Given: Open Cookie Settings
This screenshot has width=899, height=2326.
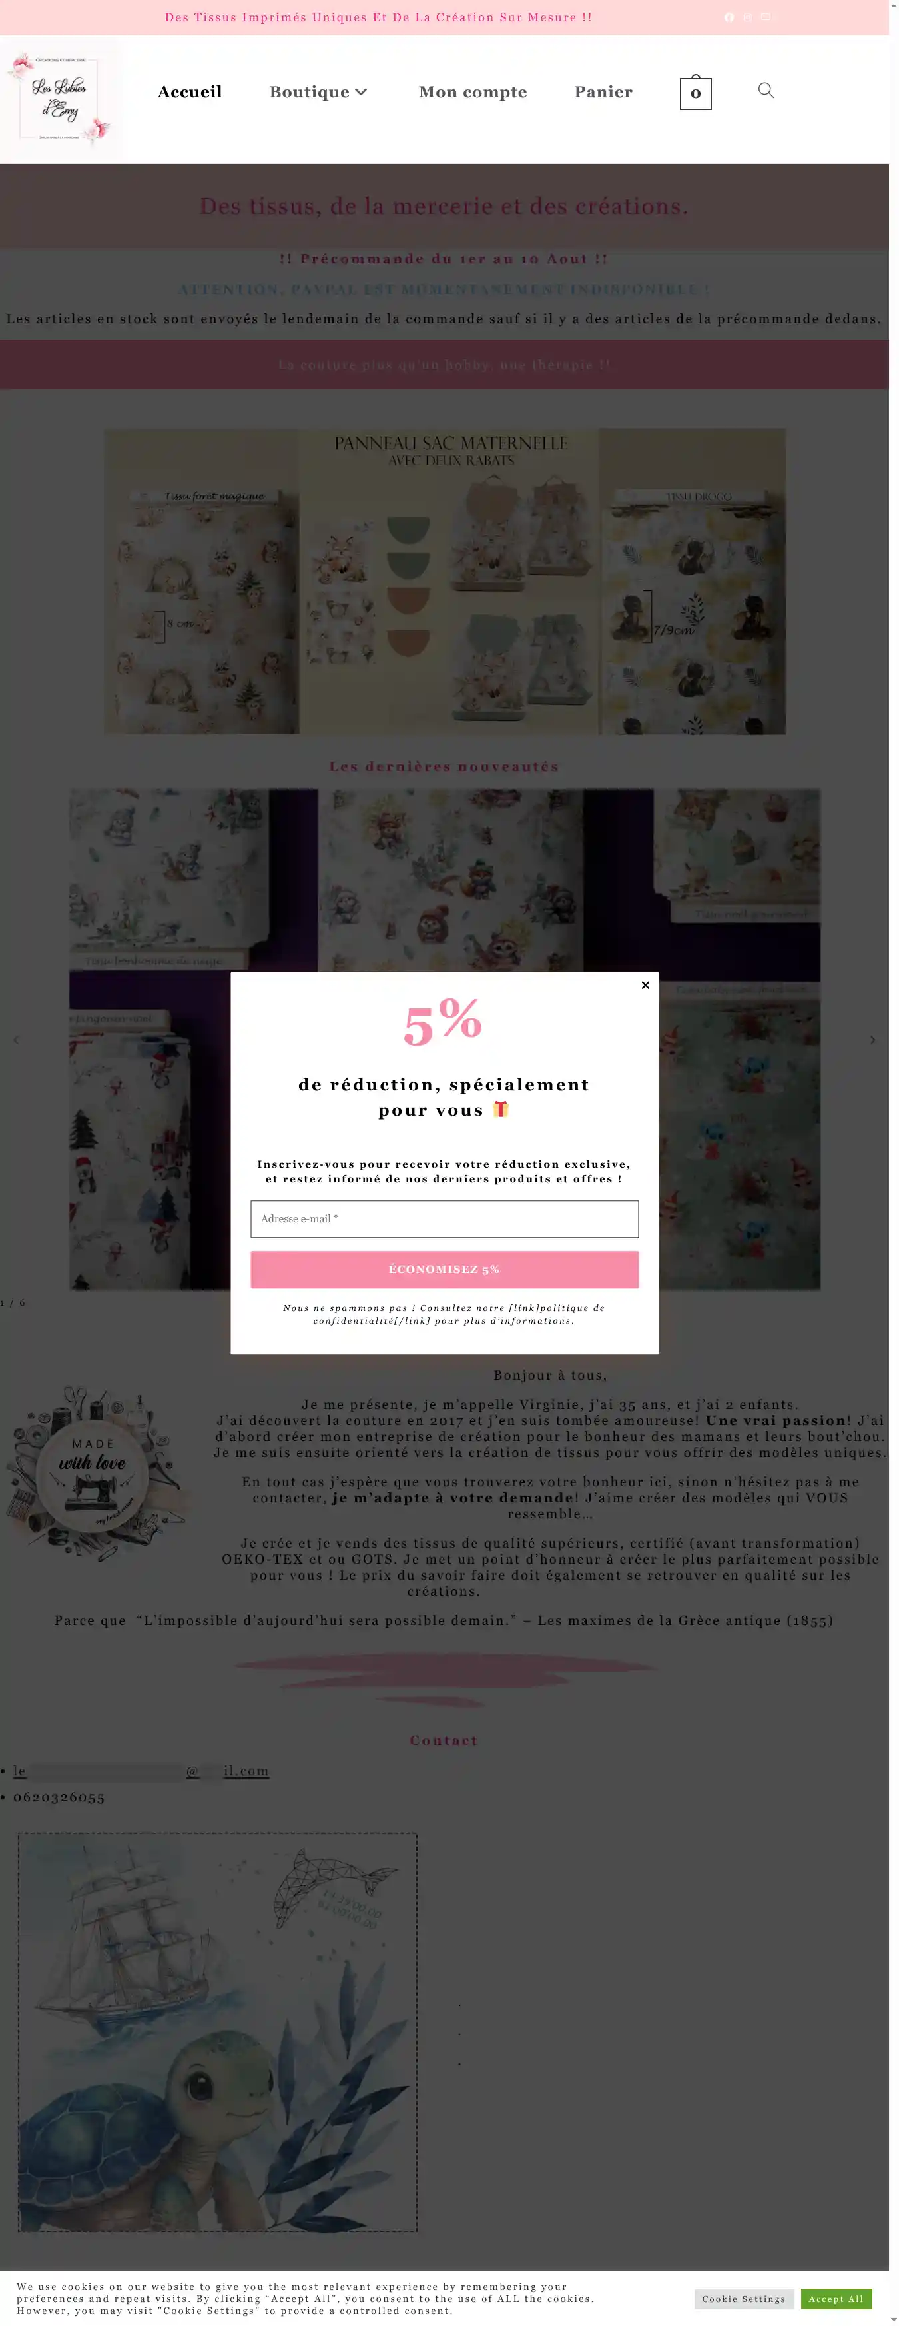Looking at the screenshot, I should [744, 2299].
